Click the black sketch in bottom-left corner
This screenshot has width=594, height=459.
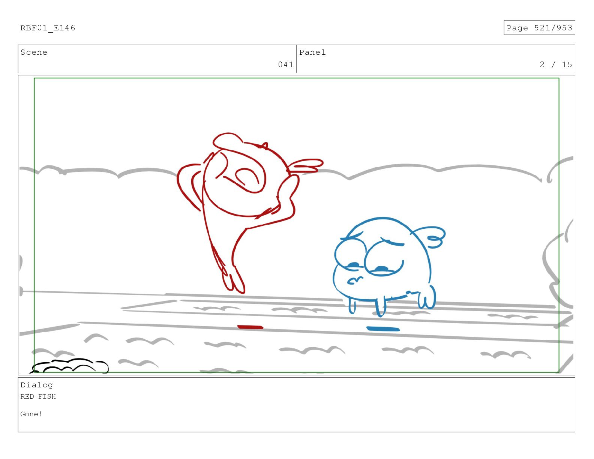(x=69, y=366)
